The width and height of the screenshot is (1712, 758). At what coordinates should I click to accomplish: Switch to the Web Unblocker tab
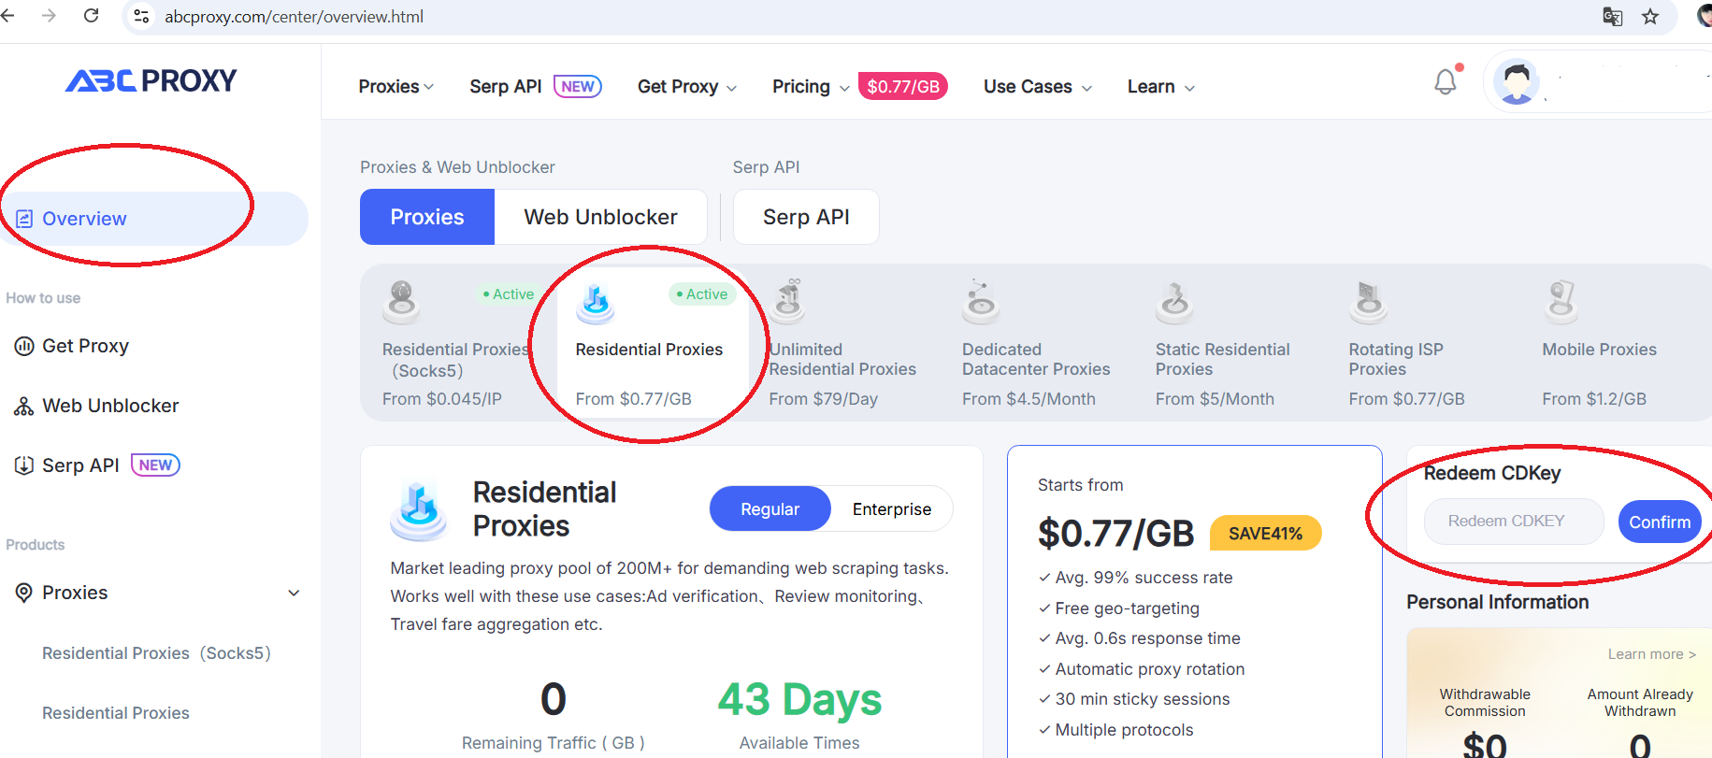[600, 217]
